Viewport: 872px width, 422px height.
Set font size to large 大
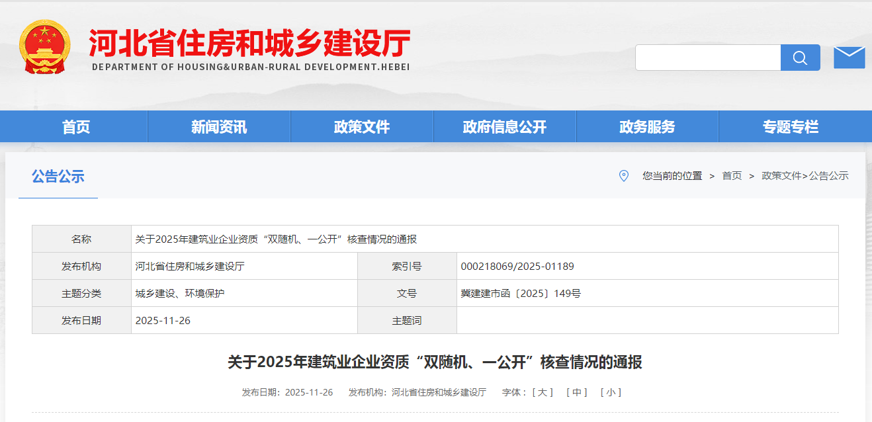[x=543, y=392]
